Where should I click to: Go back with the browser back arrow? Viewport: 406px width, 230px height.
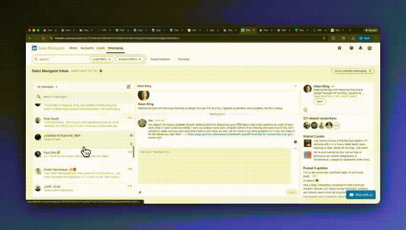[30, 38]
